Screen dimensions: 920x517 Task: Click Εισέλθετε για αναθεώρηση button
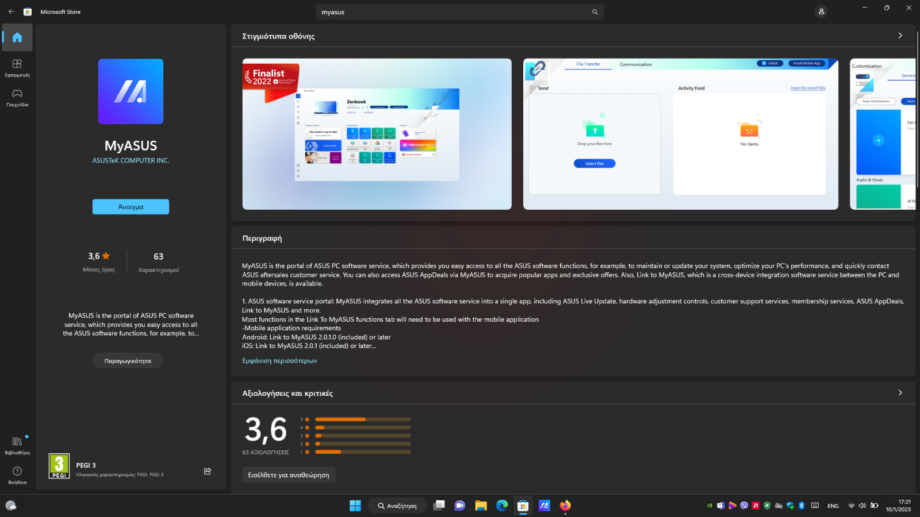coord(289,475)
